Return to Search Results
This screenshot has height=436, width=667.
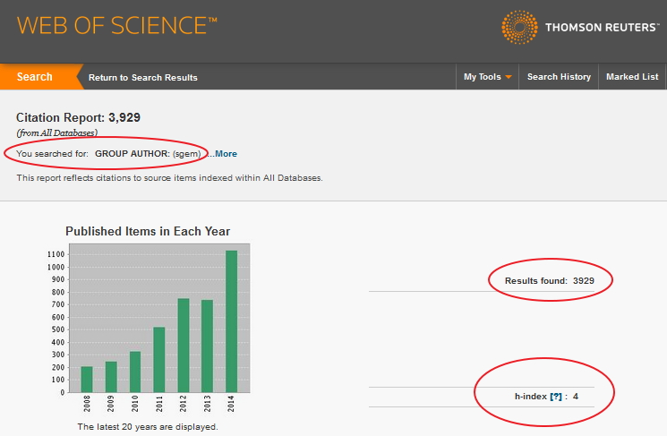[x=143, y=77]
